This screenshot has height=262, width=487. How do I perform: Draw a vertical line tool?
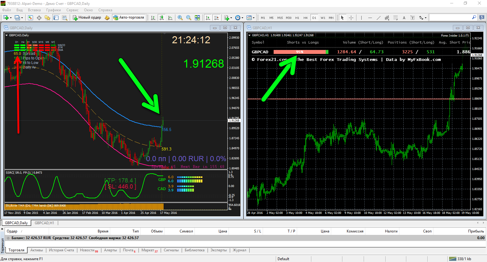(x=361, y=18)
